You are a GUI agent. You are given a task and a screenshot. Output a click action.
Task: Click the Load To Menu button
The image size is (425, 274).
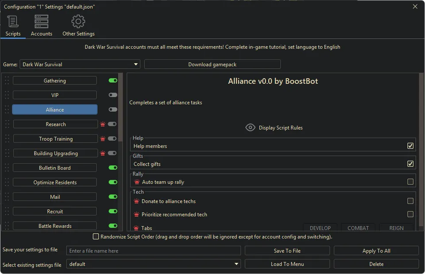[x=287, y=264]
